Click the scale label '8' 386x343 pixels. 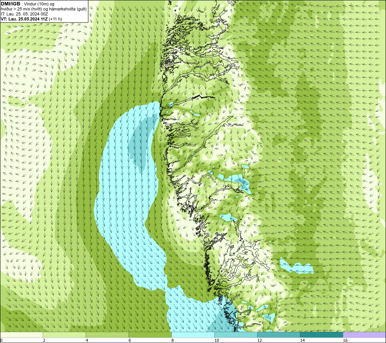coord(173,341)
